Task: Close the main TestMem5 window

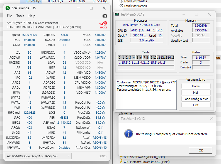Action: tap(209, 14)
